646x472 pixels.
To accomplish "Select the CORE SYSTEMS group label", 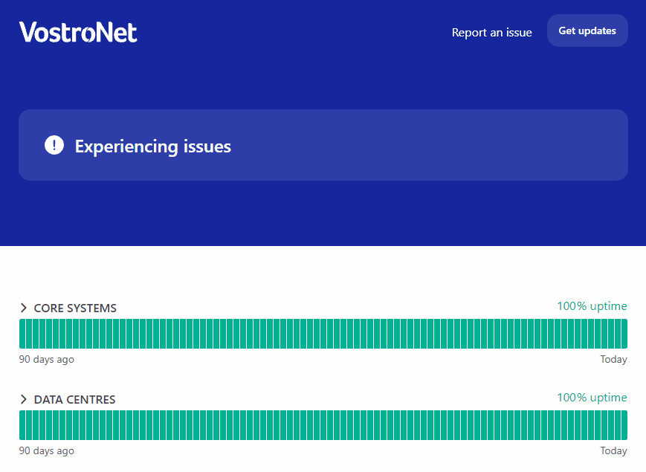I will [x=75, y=308].
